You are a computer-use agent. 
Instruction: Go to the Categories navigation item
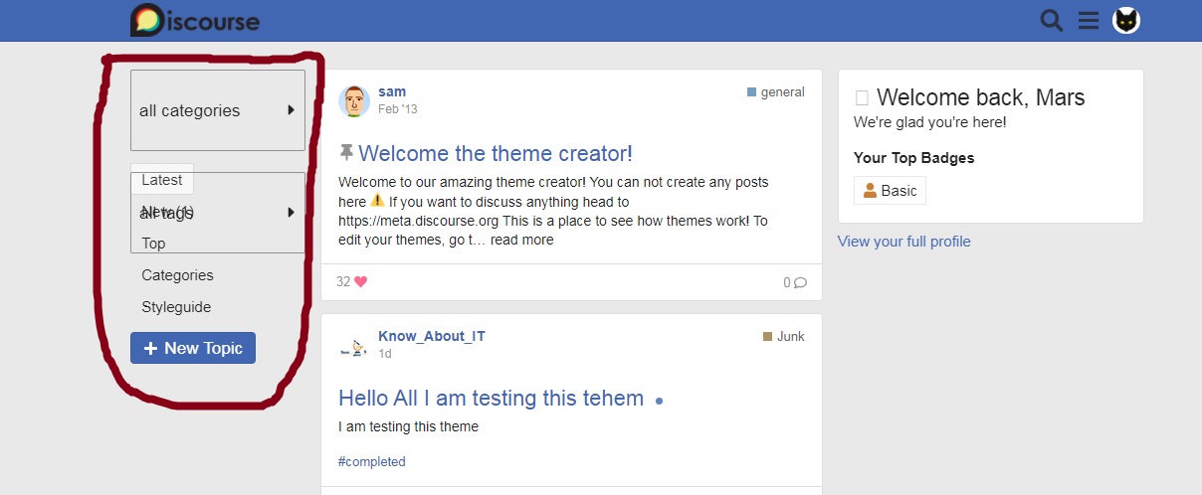point(177,275)
